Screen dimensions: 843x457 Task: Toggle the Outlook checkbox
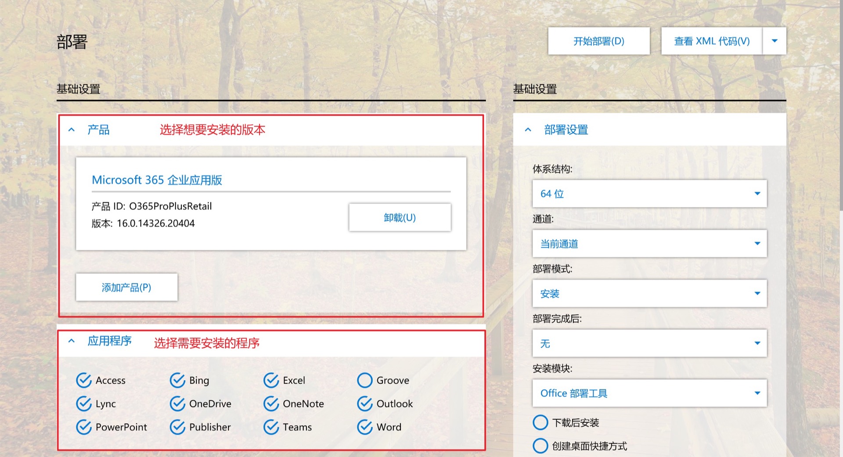[364, 403]
